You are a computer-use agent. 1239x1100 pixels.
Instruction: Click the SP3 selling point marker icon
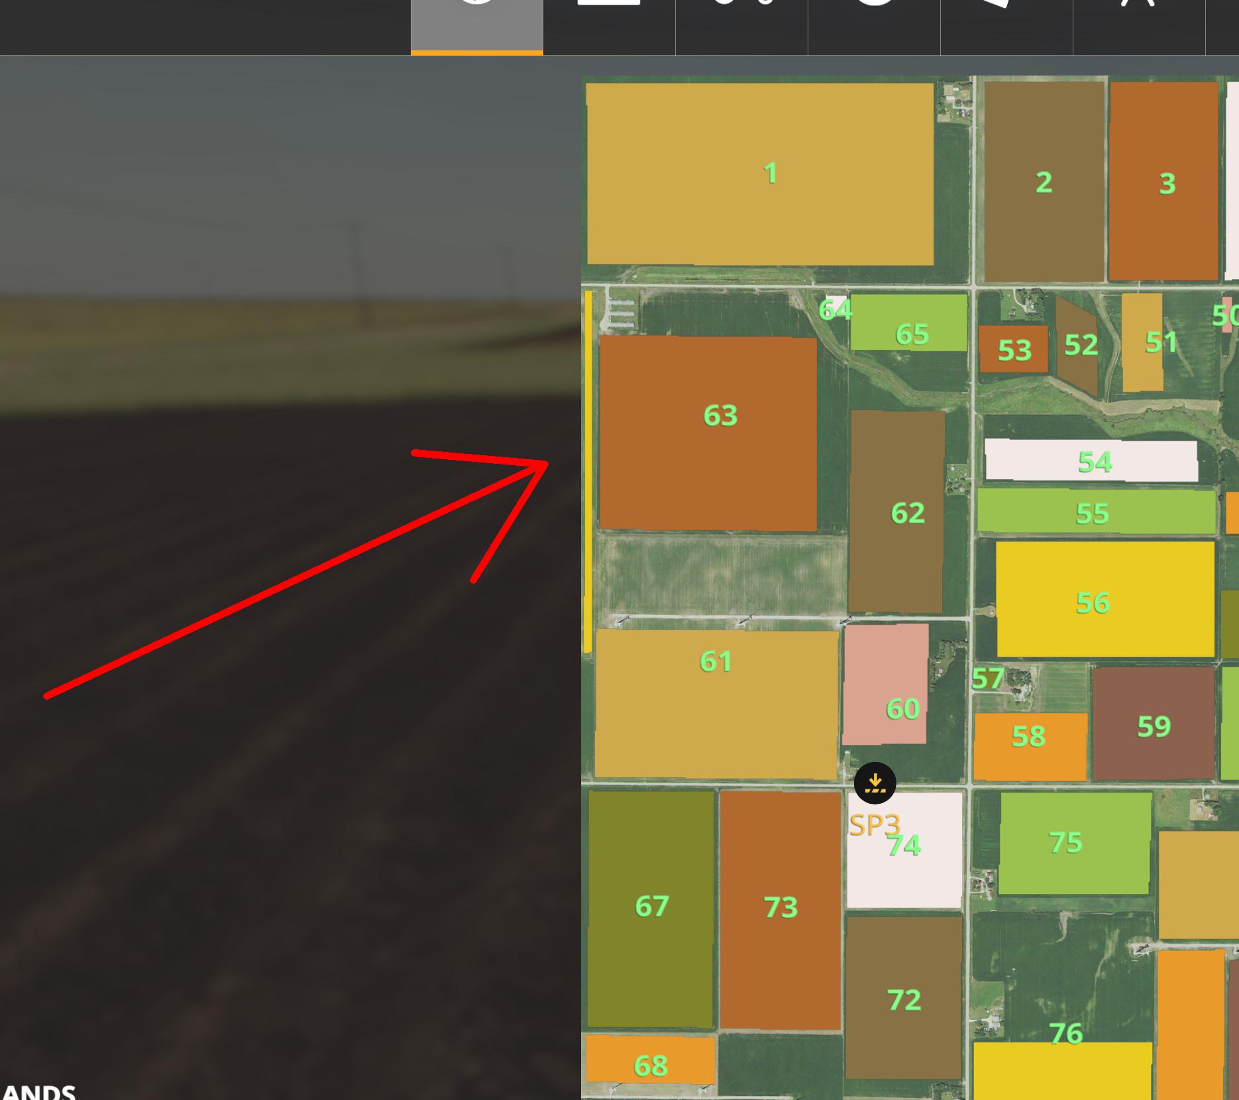tap(875, 783)
